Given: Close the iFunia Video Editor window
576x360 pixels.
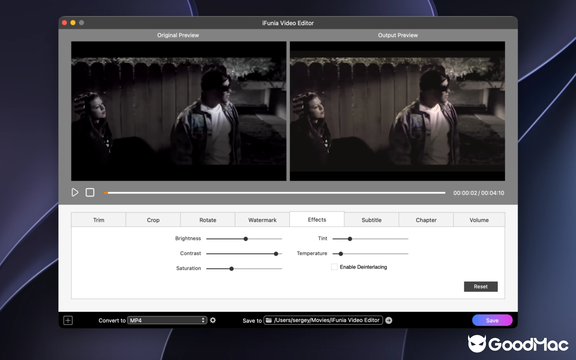Looking at the screenshot, I should point(64,22).
